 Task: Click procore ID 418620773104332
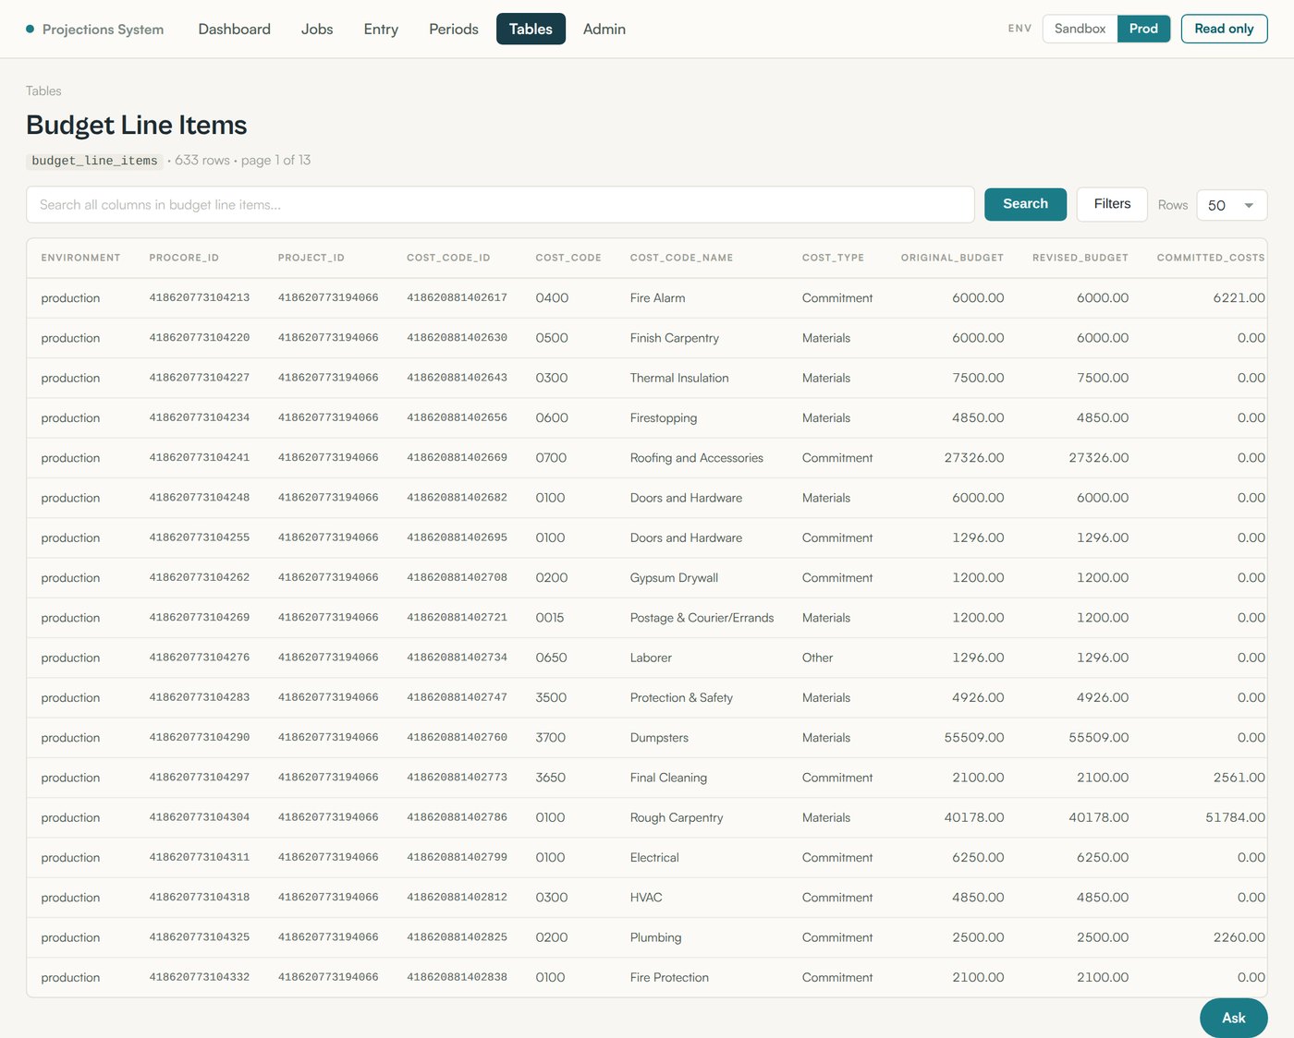[x=200, y=977]
